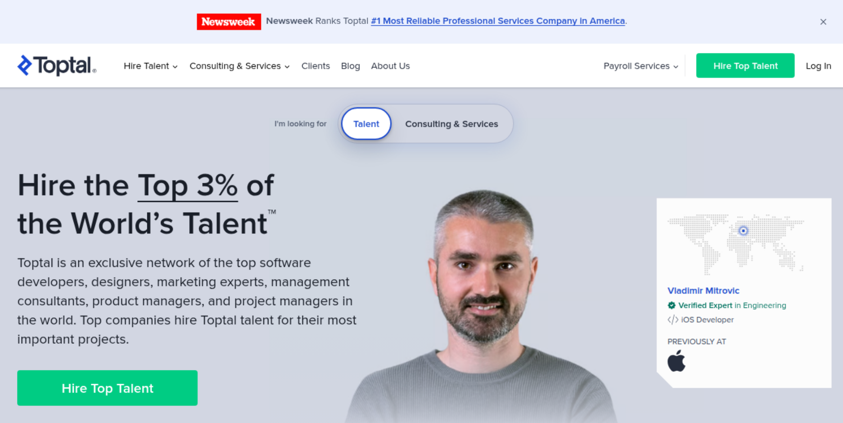Image resolution: width=843 pixels, height=423 pixels.
Task: Click the location marker on the world map
Action: (x=743, y=231)
